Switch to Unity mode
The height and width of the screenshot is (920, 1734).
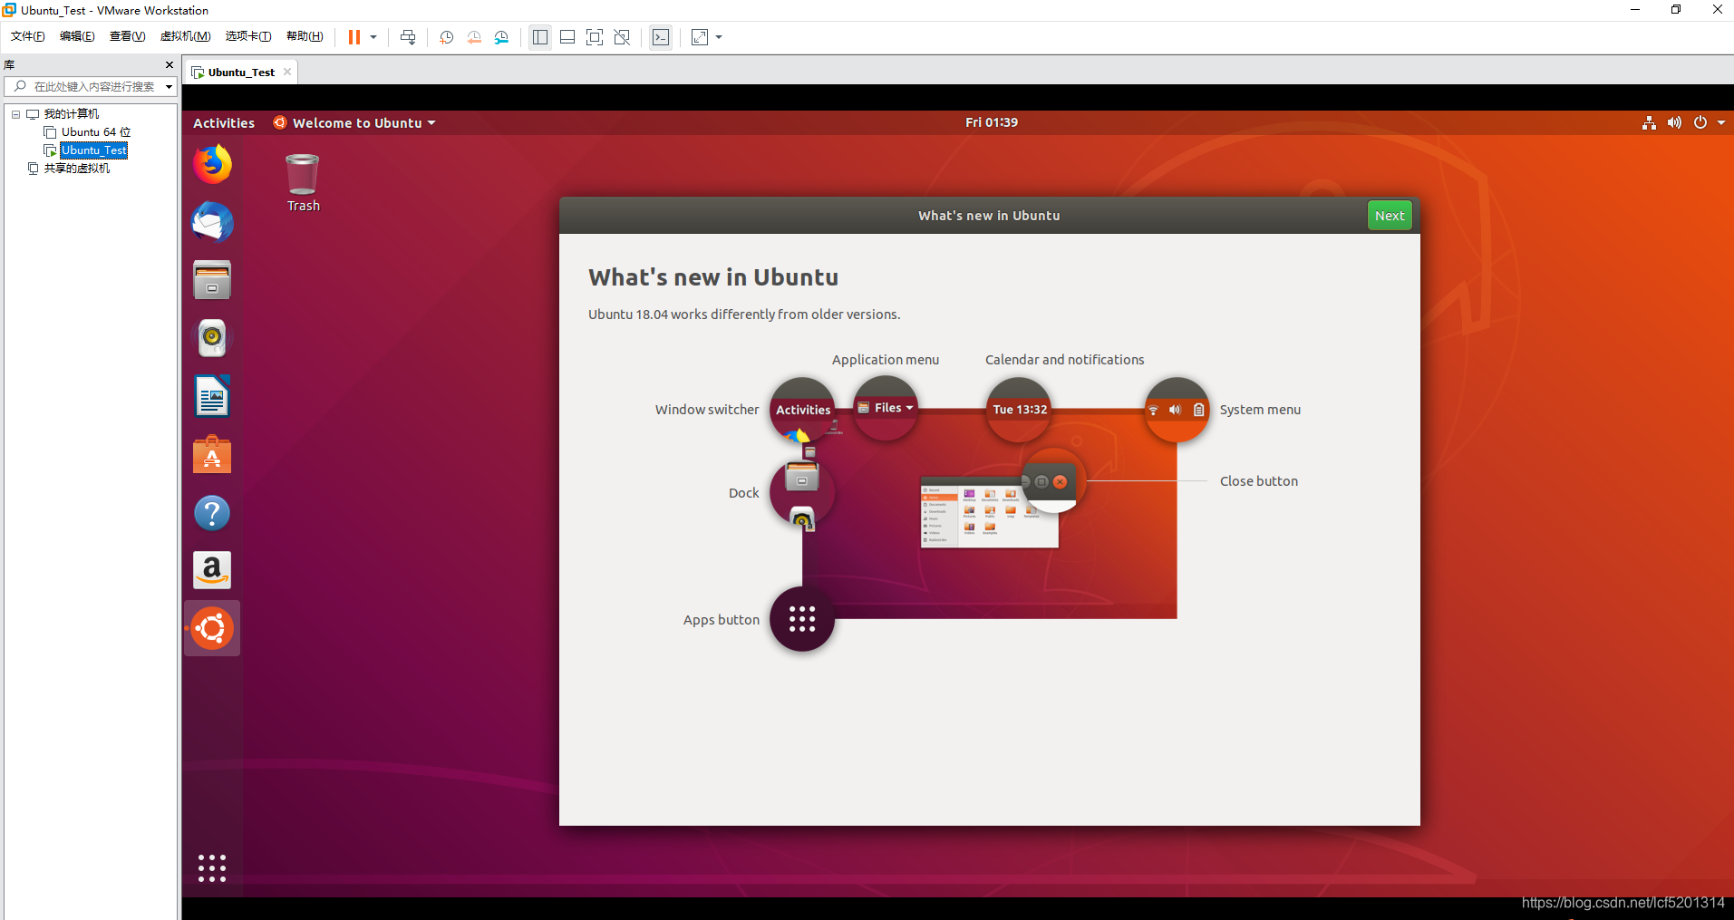point(622,37)
